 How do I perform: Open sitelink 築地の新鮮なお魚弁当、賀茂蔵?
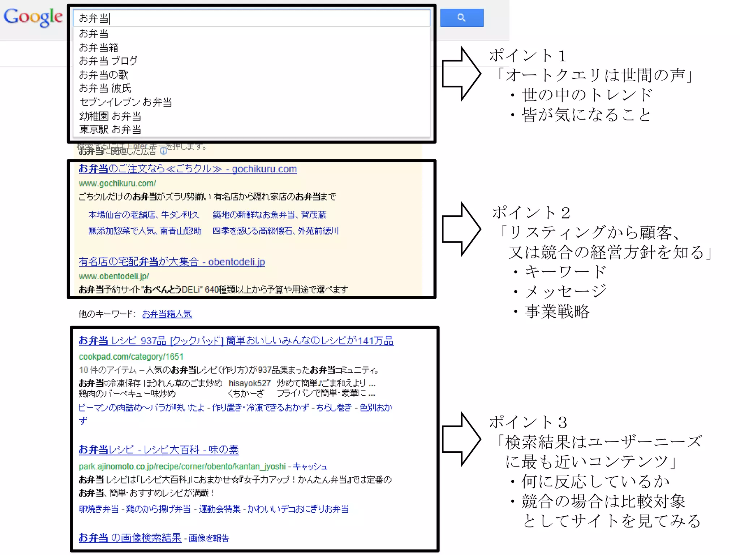click(x=269, y=215)
